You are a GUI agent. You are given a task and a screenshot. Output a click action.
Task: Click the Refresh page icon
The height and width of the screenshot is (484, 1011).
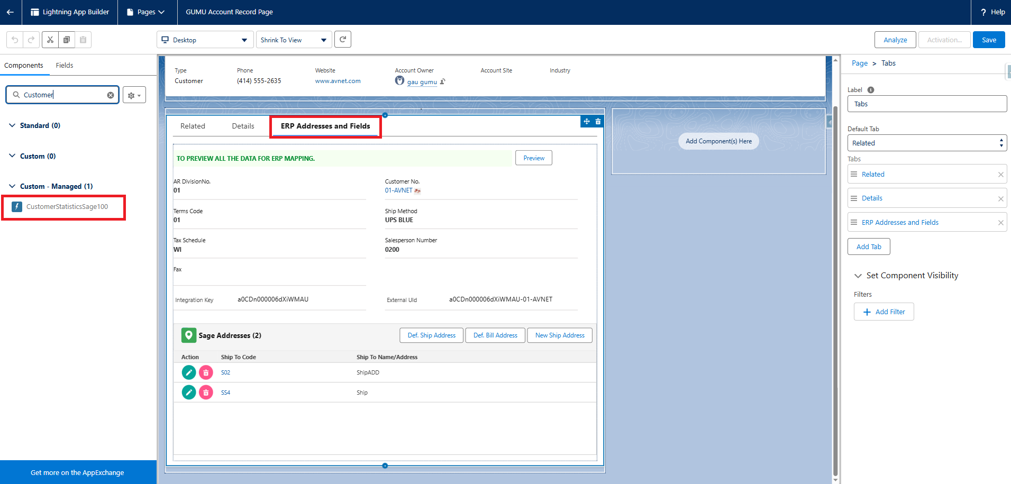[x=343, y=39]
